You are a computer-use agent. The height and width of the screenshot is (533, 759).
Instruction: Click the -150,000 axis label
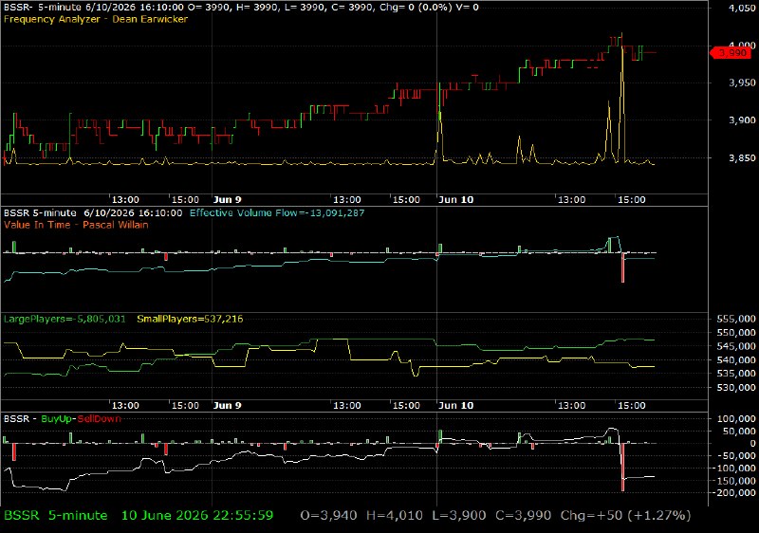tap(733, 481)
